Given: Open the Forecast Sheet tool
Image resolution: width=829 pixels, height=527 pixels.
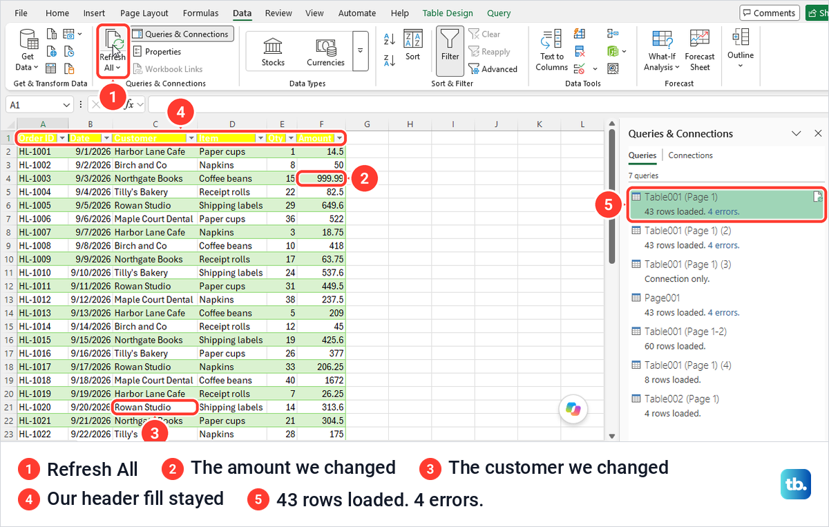Looking at the screenshot, I should (x=700, y=50).
